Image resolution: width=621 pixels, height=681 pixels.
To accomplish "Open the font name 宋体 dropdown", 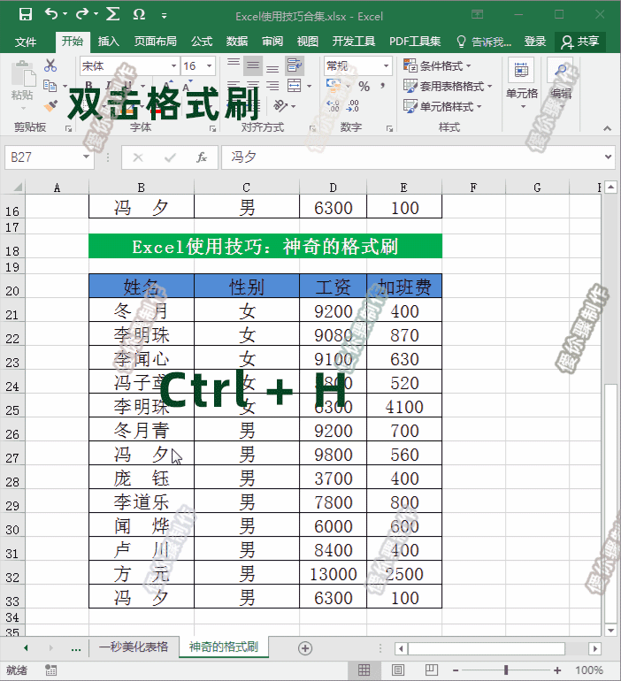I will [x=173, y=66].
